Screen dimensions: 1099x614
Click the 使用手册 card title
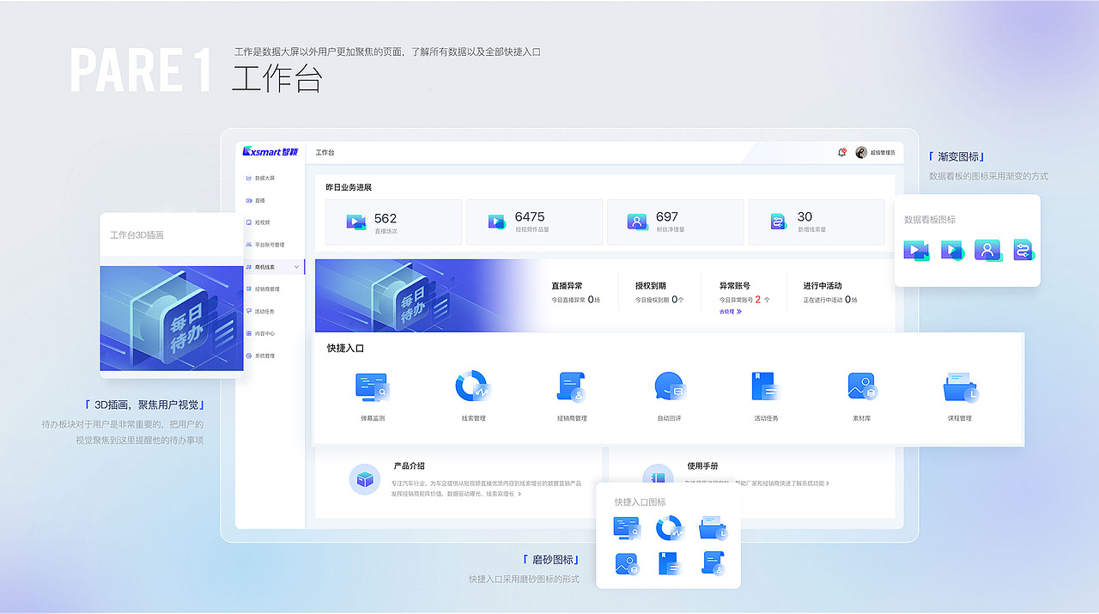coord(702,466)
